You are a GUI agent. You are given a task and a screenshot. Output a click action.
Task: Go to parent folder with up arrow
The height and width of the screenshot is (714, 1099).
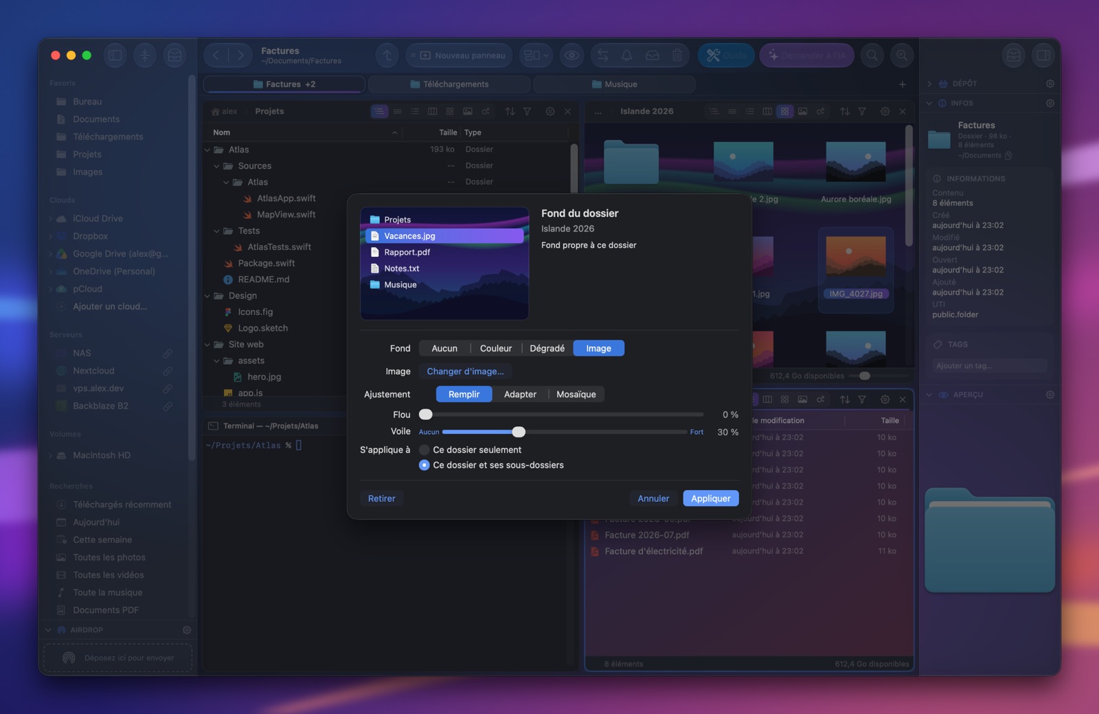(387, 56)
